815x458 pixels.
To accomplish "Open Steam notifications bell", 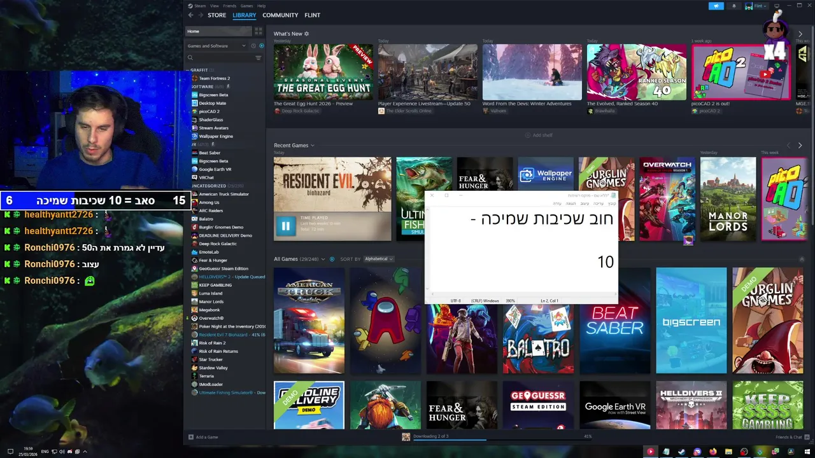I will (733, 6).
